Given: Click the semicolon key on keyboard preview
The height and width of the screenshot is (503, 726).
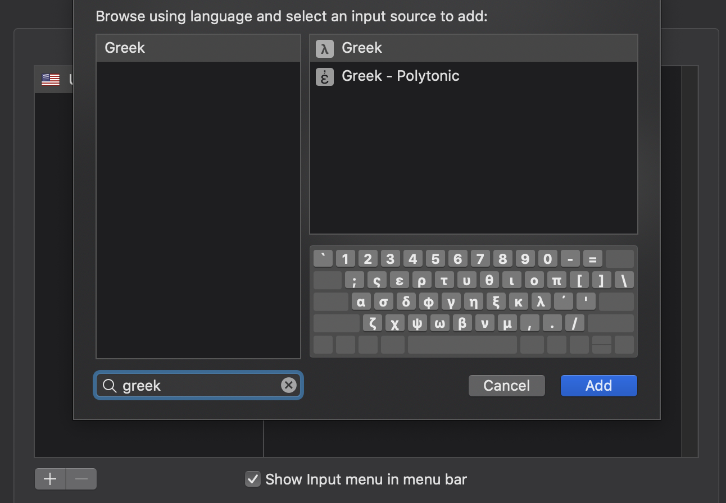Looking at the screenshot, I should click(355, 280).
